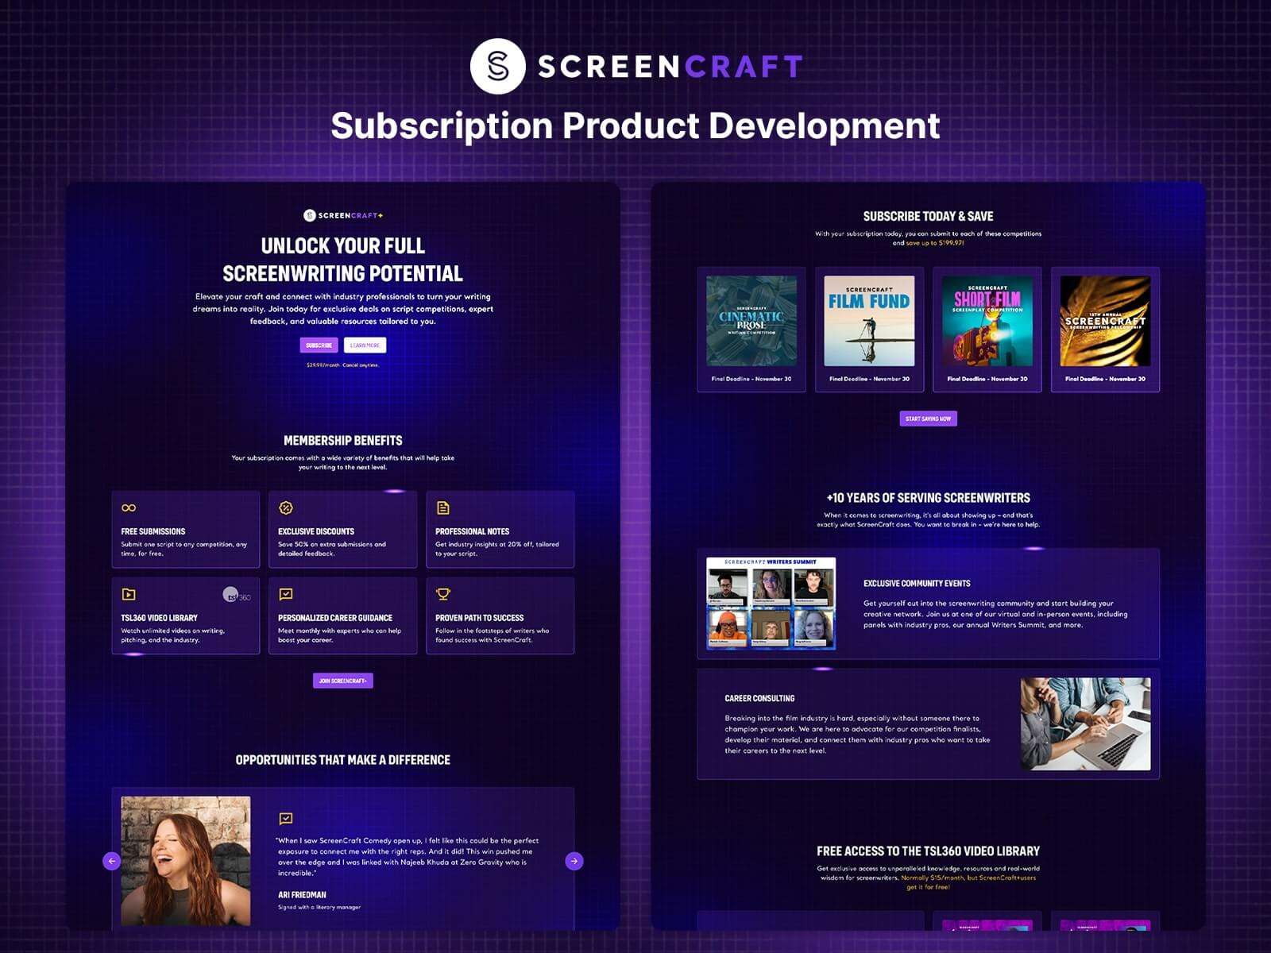
Task: Open the Screenwriting Fellowship competition card
Action: point(1105,330)
